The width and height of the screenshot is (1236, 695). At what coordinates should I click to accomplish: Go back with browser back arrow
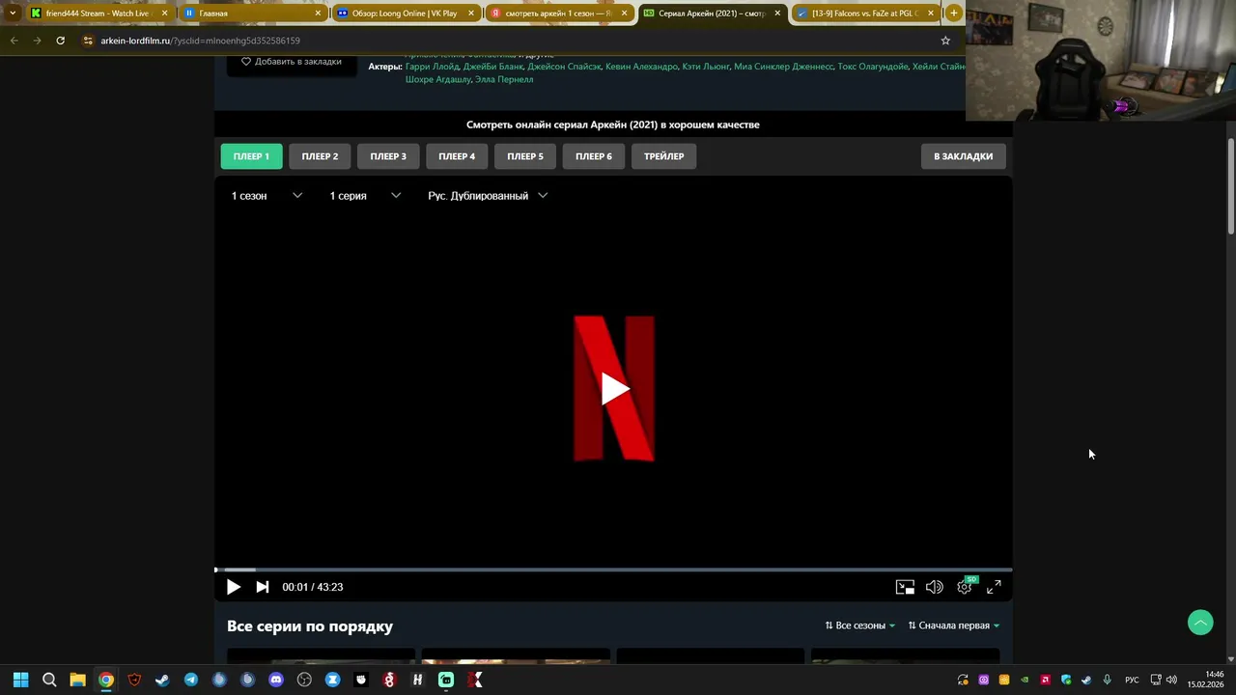point(14,41)
